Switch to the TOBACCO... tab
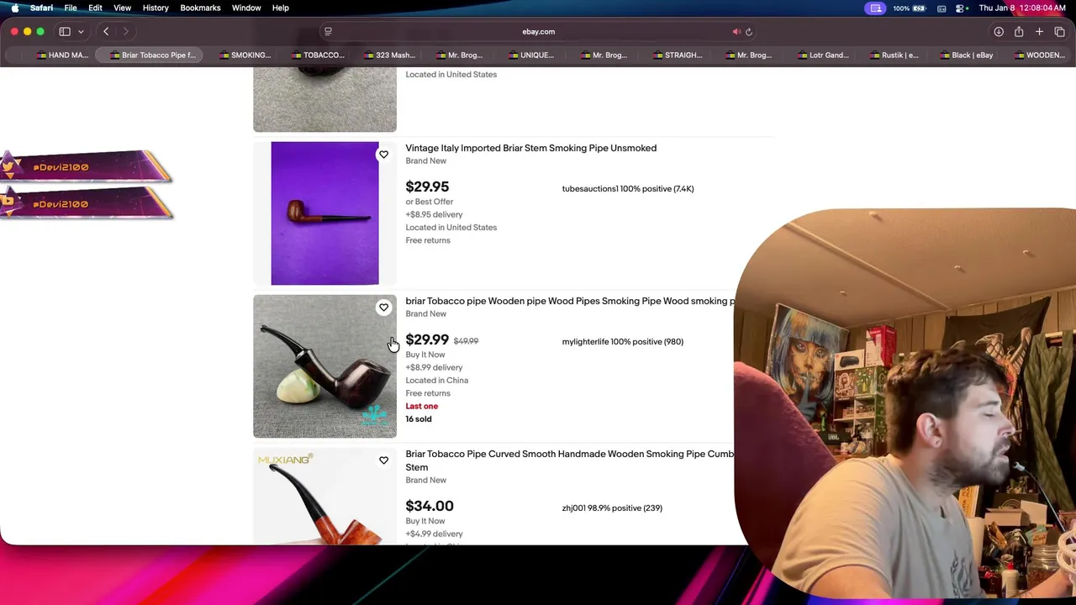The image size is (1076, 605). 317,55
